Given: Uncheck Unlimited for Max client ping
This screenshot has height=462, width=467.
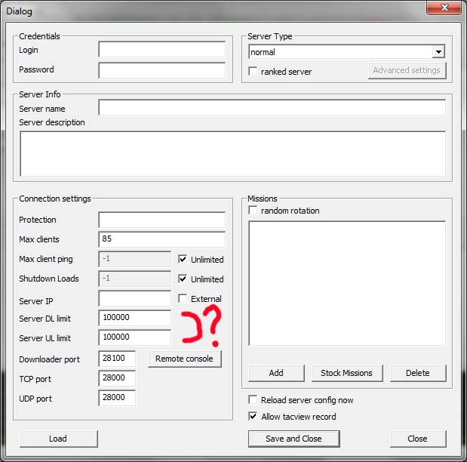Looking at the screenshot, I should pyautogui.click(x=183, y=259).
